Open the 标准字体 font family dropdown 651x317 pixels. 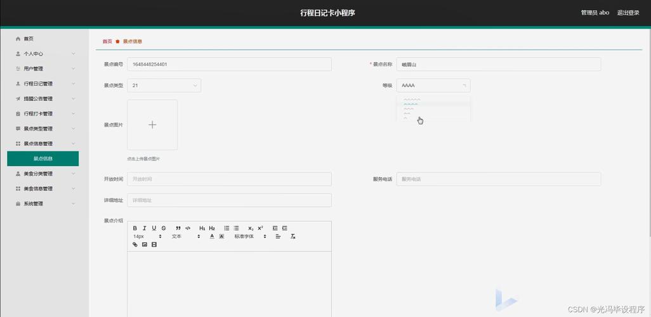tap(250, 236)
